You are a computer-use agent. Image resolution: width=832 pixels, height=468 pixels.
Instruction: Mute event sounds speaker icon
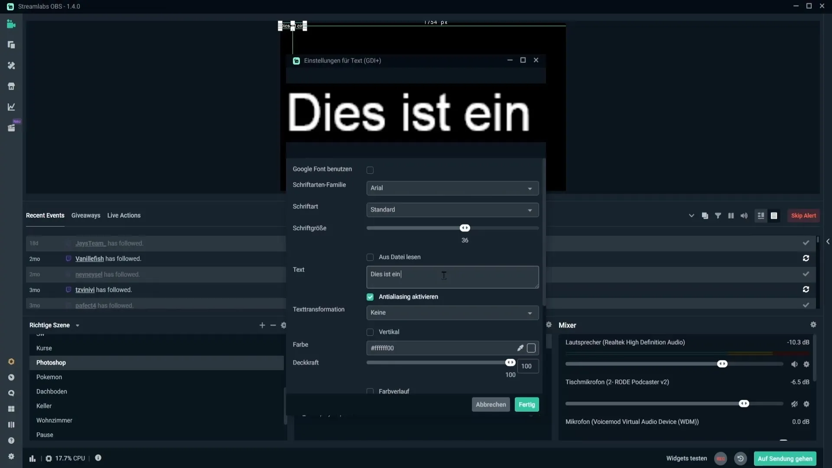(x=744, y=216)
